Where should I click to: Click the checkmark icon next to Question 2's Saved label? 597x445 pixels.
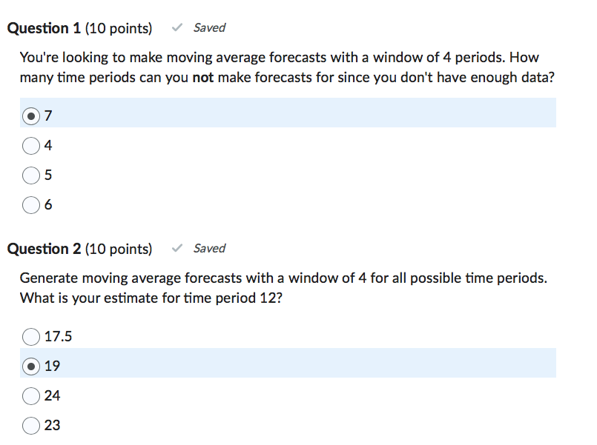click(177, 249)
